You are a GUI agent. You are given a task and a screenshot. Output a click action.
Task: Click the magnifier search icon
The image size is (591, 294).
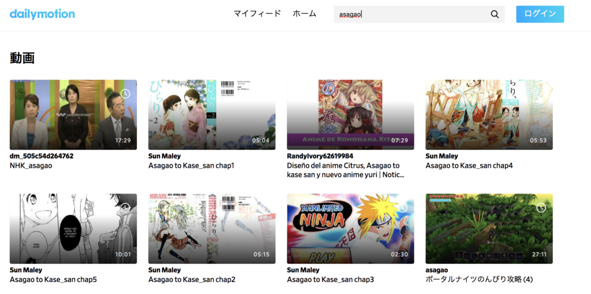point(495,14)
